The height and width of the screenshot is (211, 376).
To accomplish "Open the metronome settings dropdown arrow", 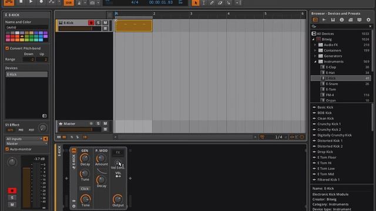I will point(85,2).
